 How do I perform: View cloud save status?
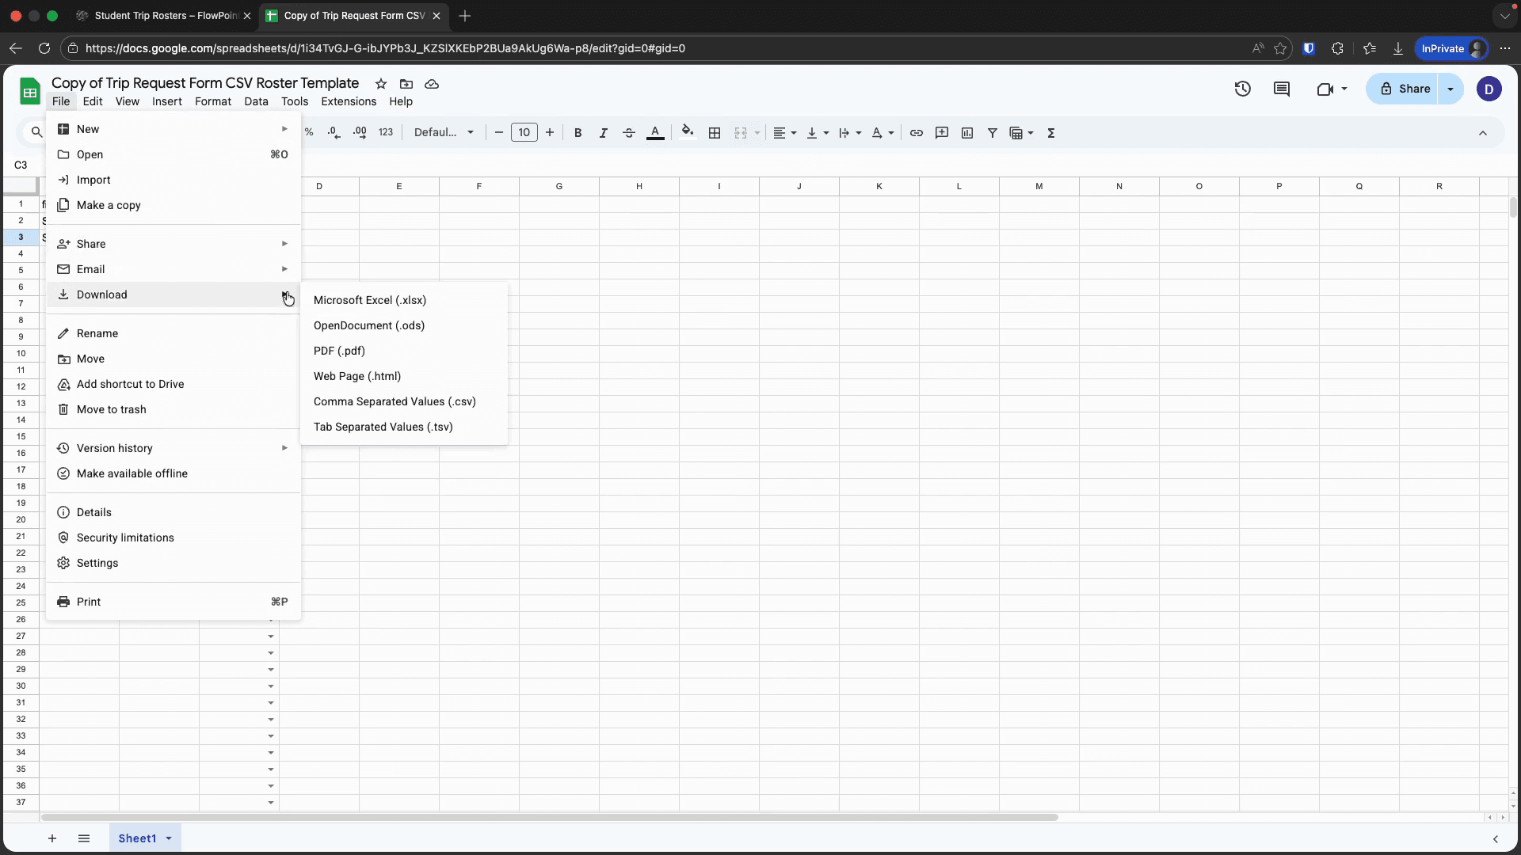tap(432, 83)
